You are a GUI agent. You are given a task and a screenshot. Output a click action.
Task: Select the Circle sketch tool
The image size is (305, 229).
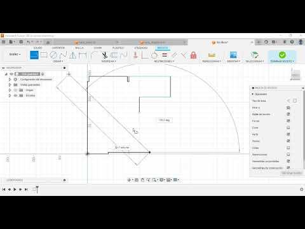click(53, 55)
